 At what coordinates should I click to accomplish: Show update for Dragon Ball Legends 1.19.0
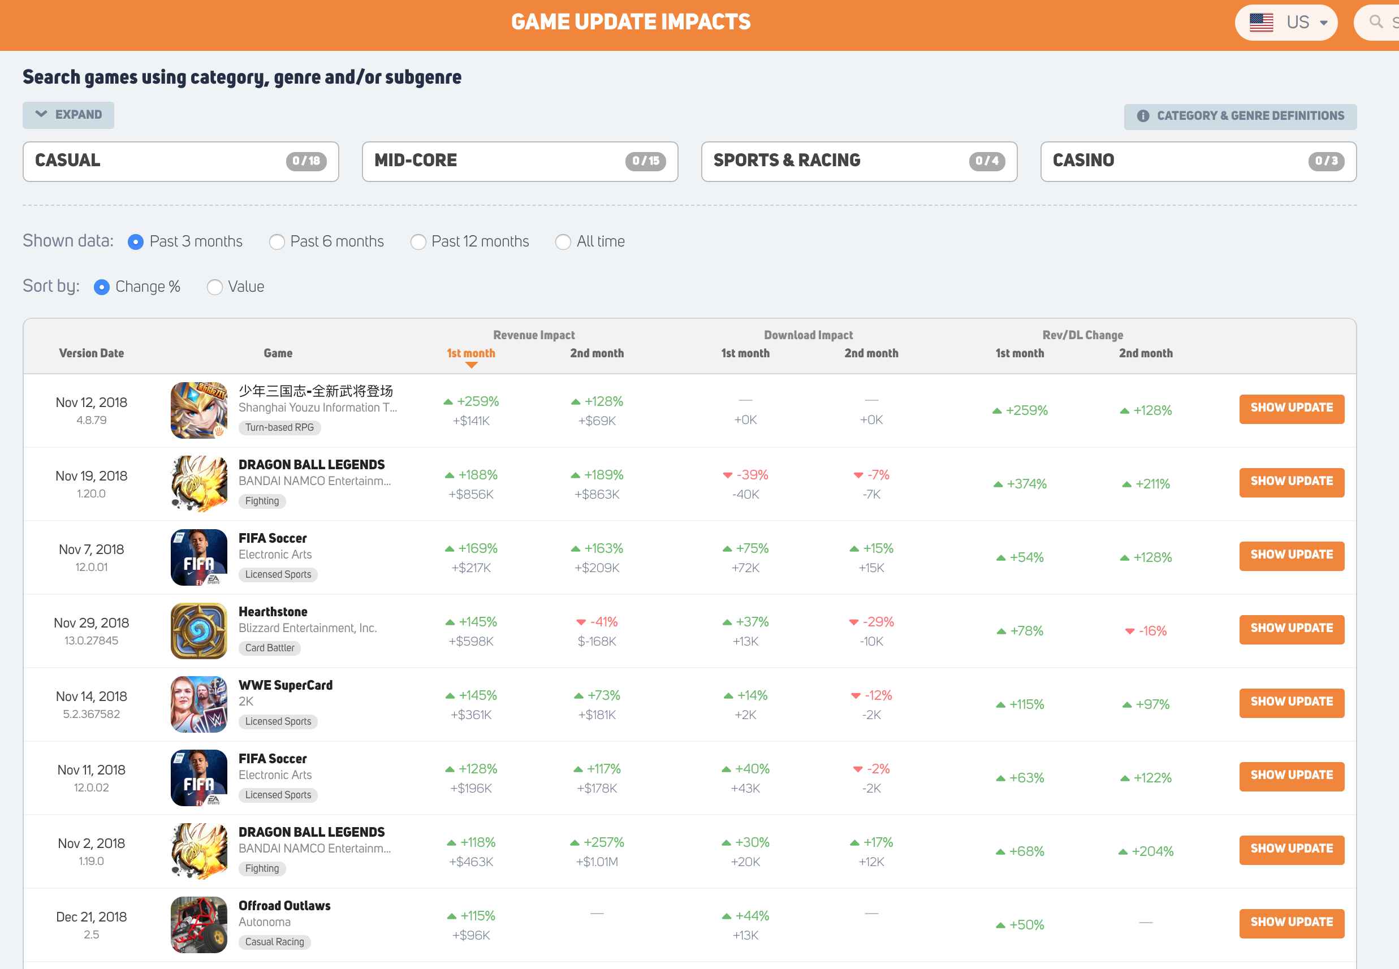(x=1292, y=849)
